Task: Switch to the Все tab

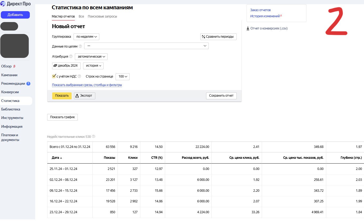Action: point(81,16)
